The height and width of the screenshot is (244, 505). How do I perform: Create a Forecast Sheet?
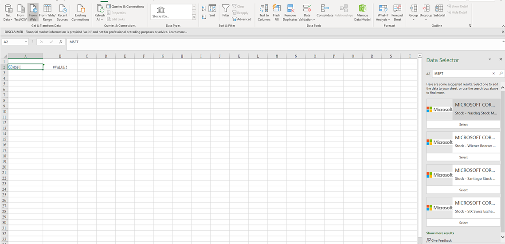click(x=397, y=13)
